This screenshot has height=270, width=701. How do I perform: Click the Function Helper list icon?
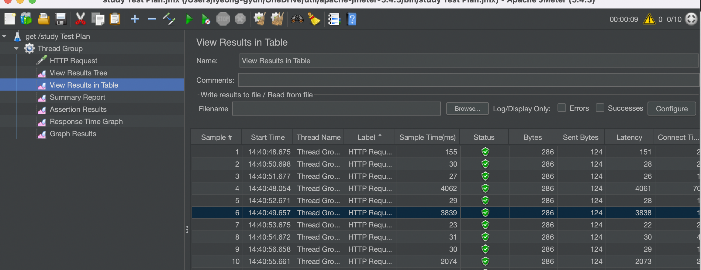pos(334,19)
